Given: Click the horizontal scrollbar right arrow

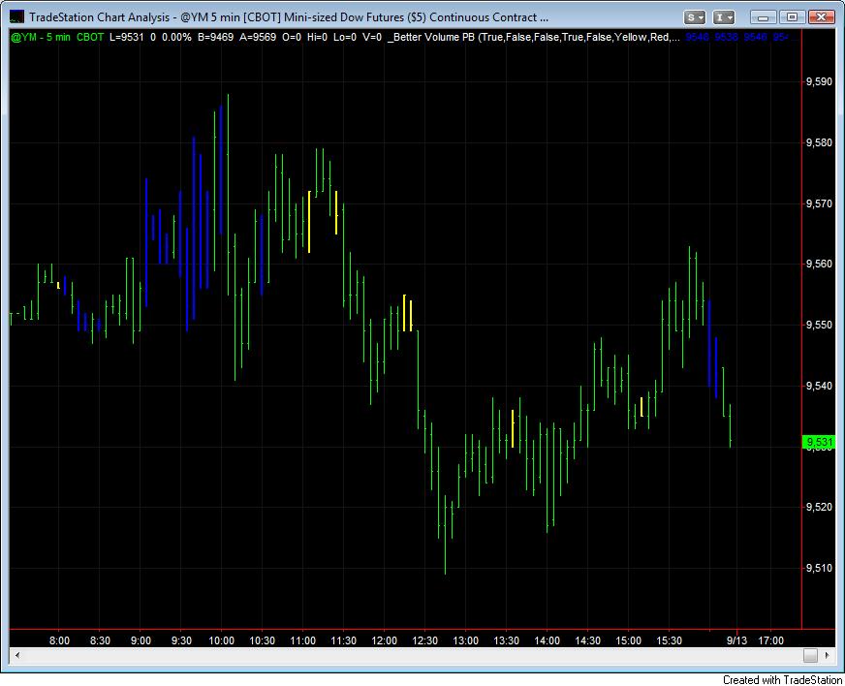Looking at the screenshot, I should pos(828,655).
